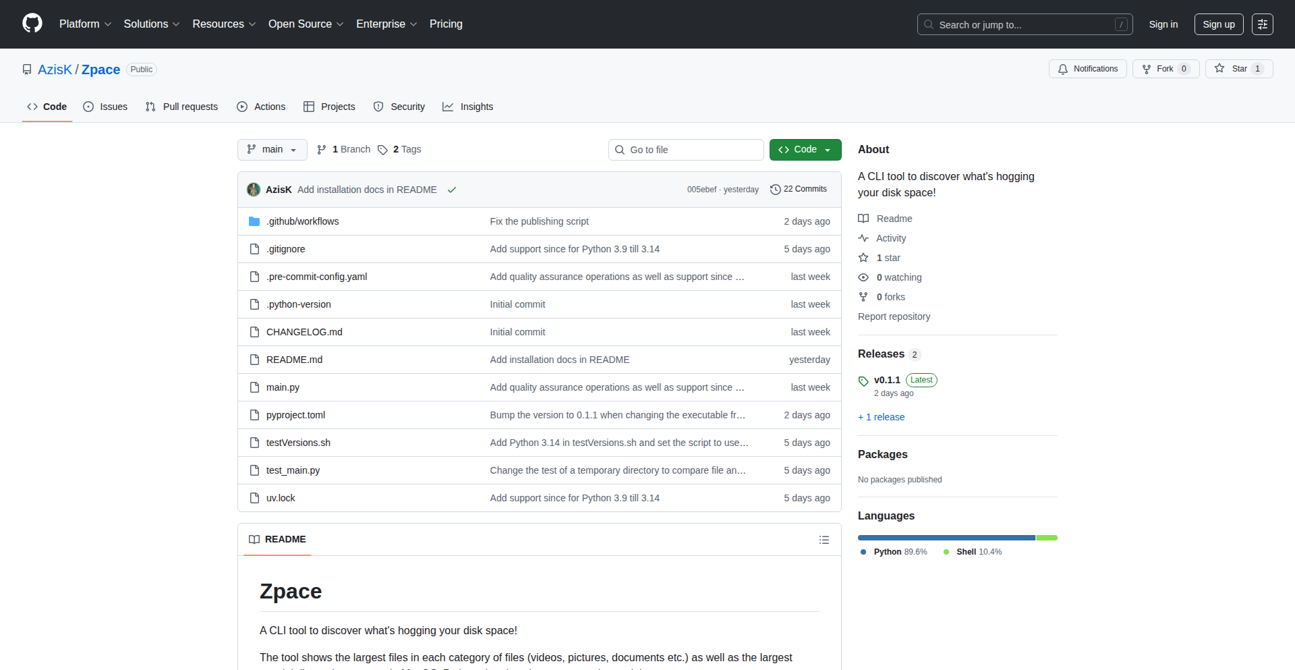Open the green Code dropdown button

click(x=805, y=150)
